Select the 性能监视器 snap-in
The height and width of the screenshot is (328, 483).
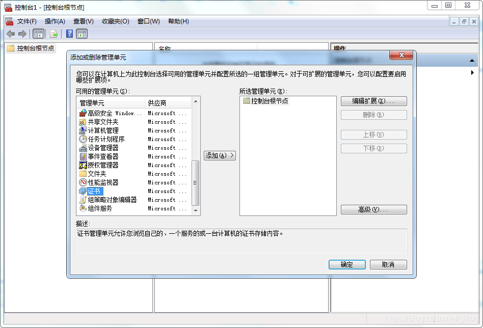[x=100, y=182]
